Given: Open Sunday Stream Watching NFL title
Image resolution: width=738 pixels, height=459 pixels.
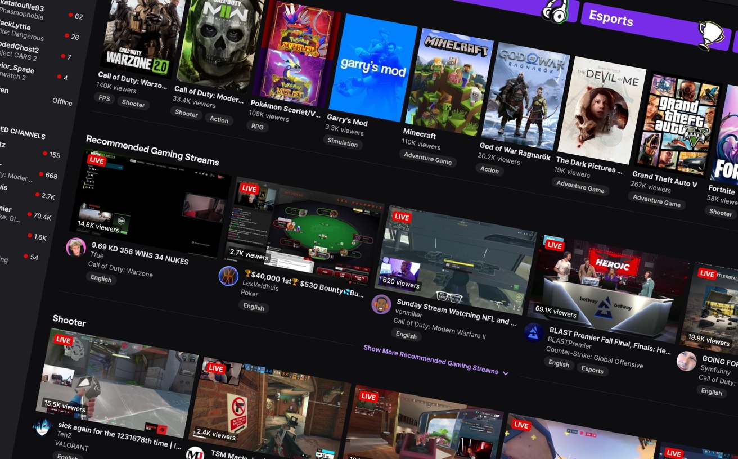Looking at the screenshot, I should (456, 313).
